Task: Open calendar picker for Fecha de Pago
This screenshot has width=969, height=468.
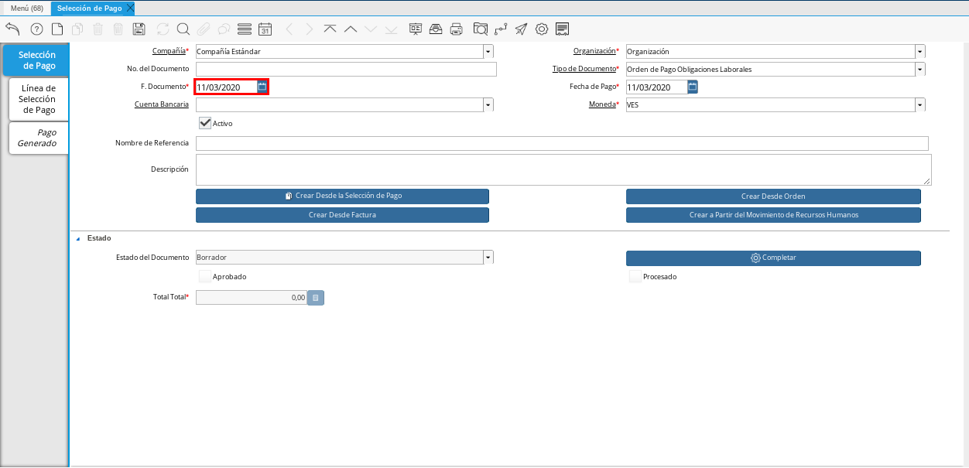Action: click(x=693, y=87)
